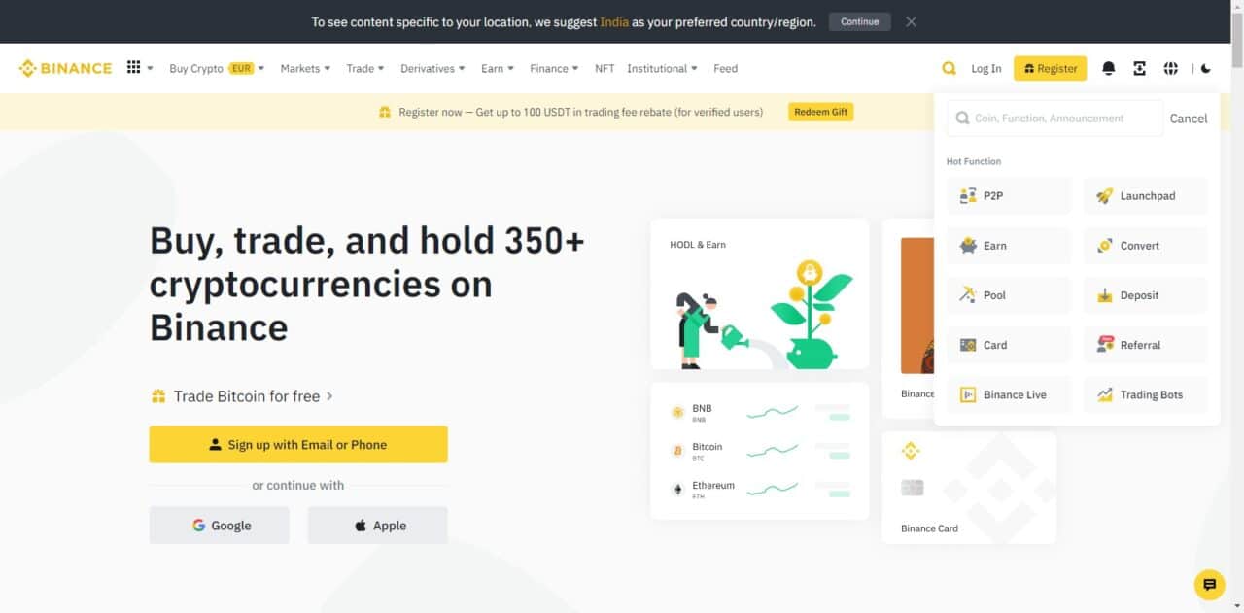Click the yellow search magnifier icon
The image size is (1244, 613).
[949, 68]
